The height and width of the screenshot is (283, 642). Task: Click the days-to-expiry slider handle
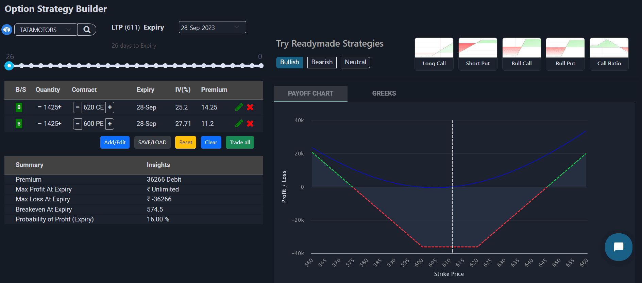9,66
